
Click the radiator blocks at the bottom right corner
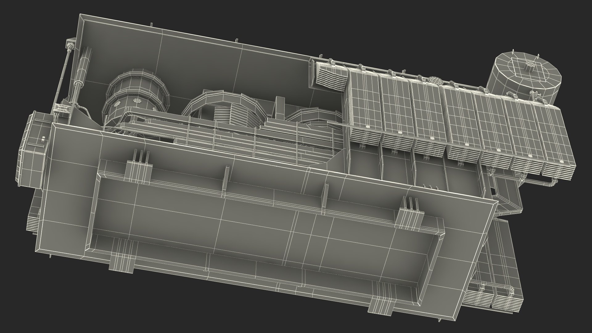pyautogui.click(x=493, y=301)
